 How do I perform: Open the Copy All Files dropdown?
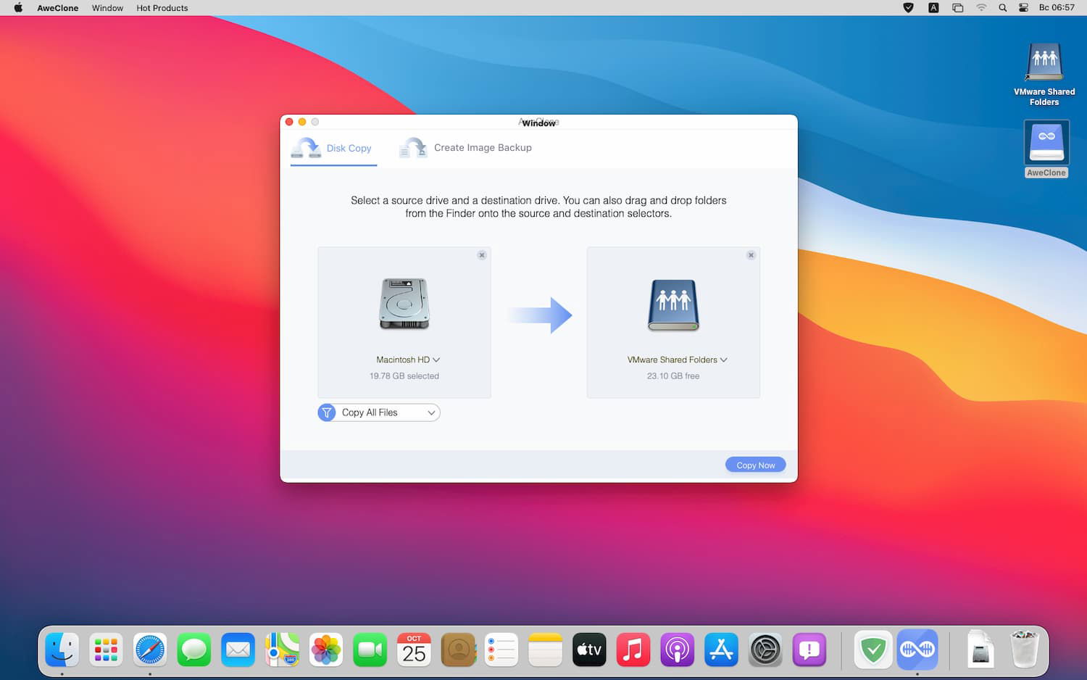(x=379, y=412)
